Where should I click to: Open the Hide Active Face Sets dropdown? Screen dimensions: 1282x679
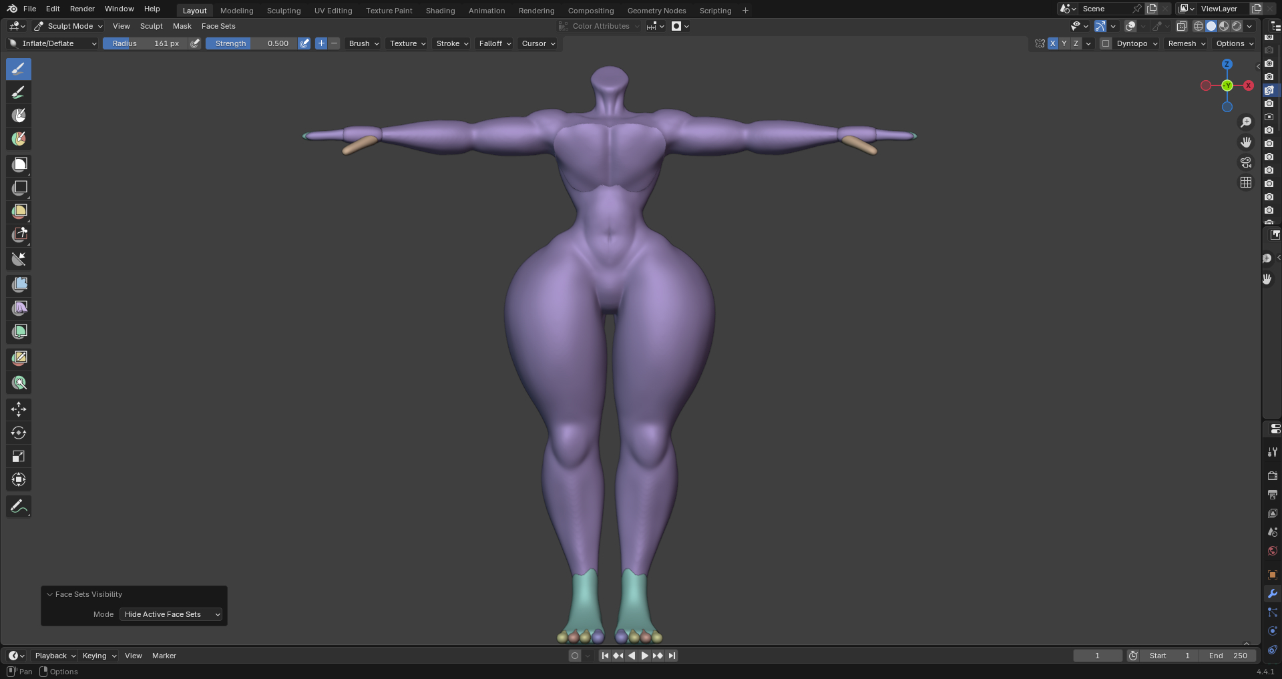coord(171,614)
